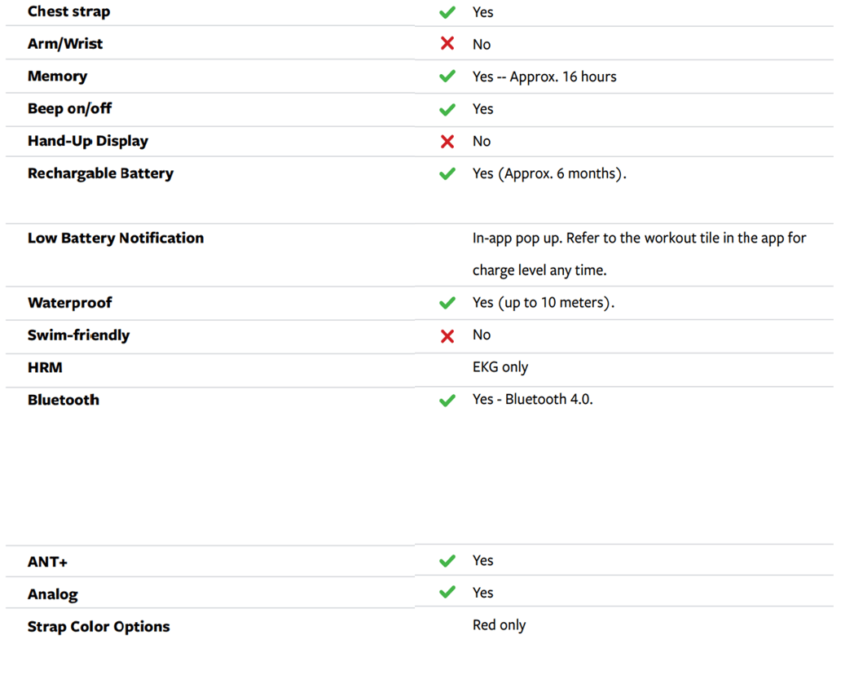Click the red X for Swim-friendly
This screenshot has width=841, height=679.
[x=447, y=335]
